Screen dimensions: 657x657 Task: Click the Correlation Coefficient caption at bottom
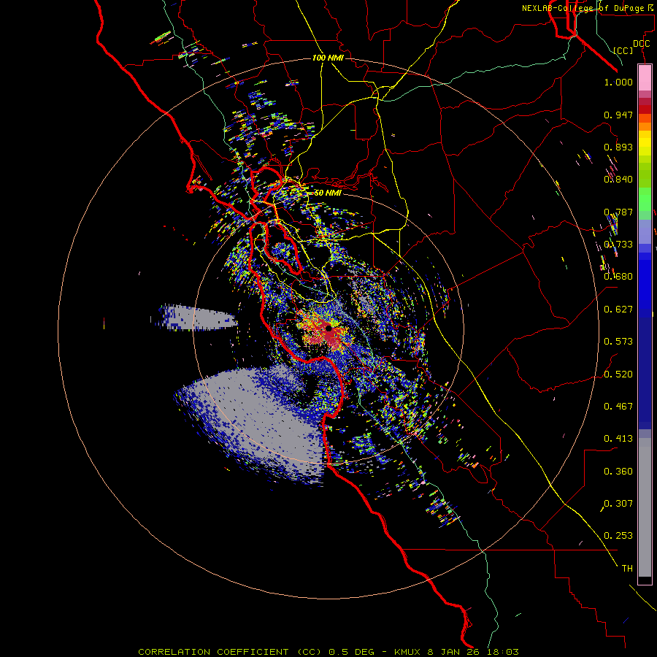point(328,652)
